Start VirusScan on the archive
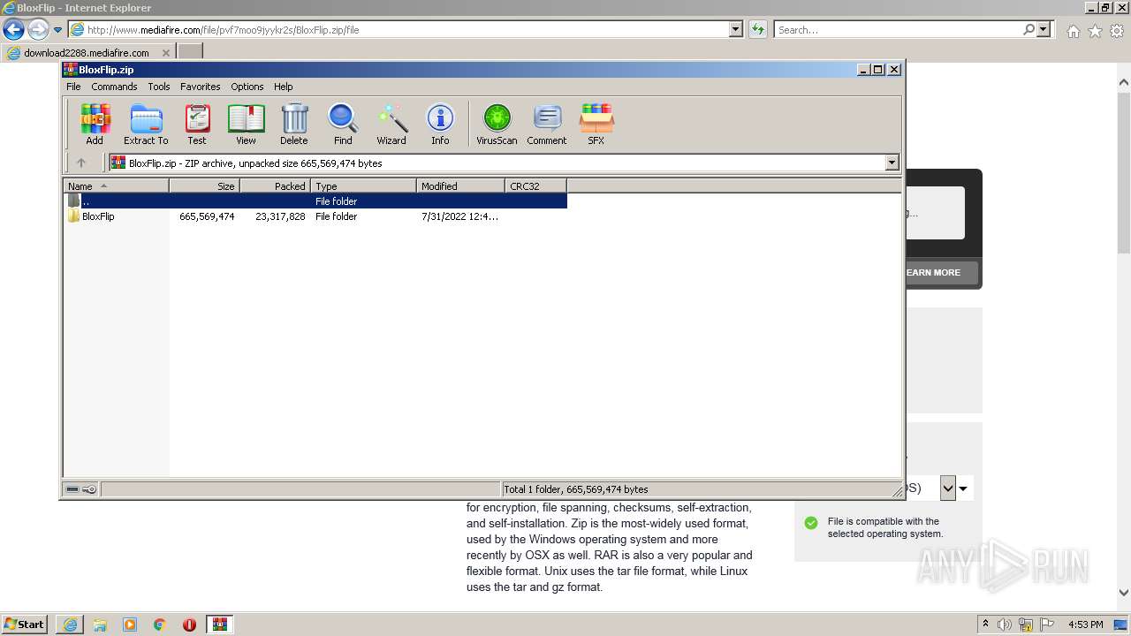 (x=497, y=124)
